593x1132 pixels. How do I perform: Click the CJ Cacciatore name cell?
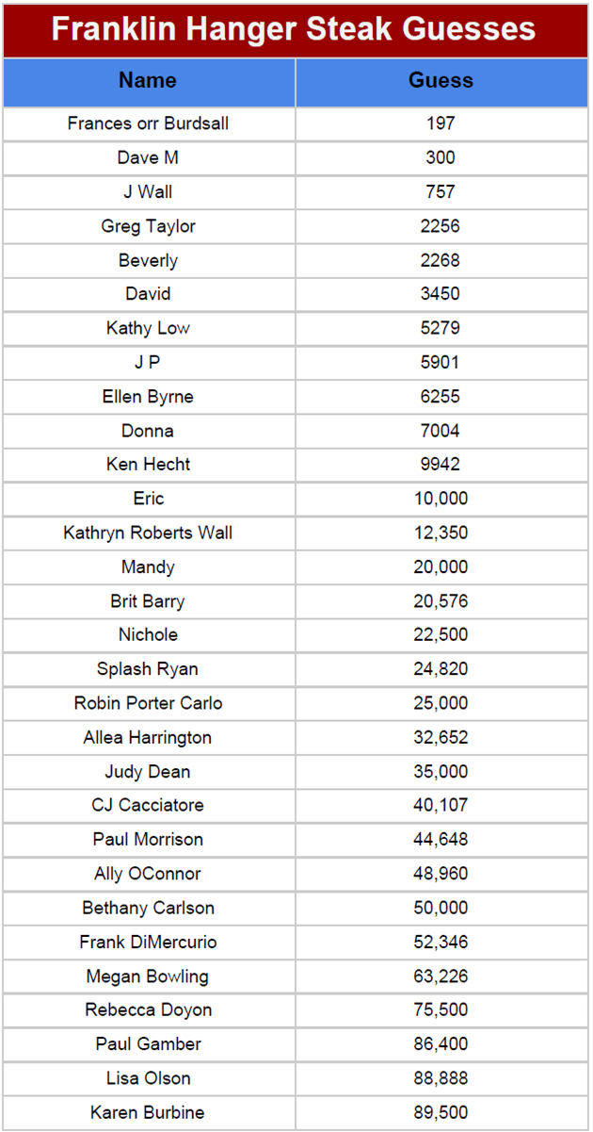pyautogui.click(x=148, y=805)
